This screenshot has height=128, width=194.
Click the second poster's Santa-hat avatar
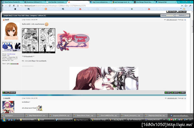[x=8, y=107]
